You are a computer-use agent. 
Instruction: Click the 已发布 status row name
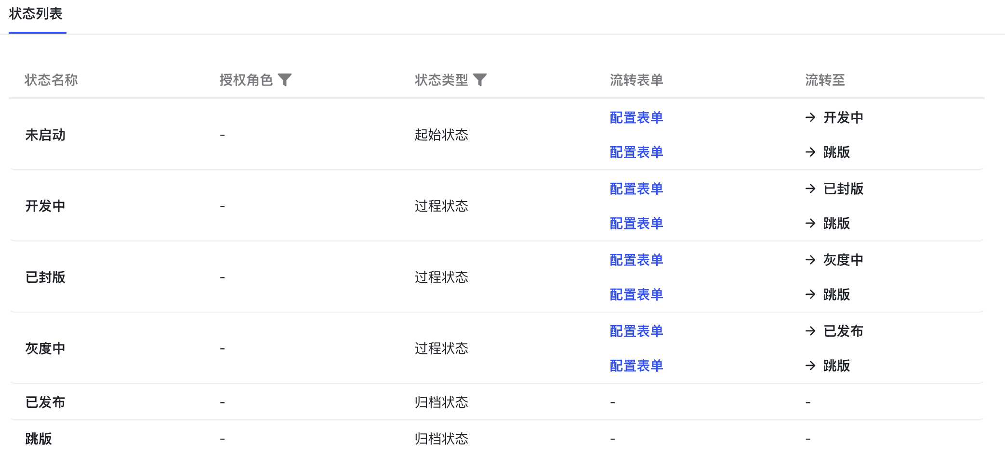point(45,403)
